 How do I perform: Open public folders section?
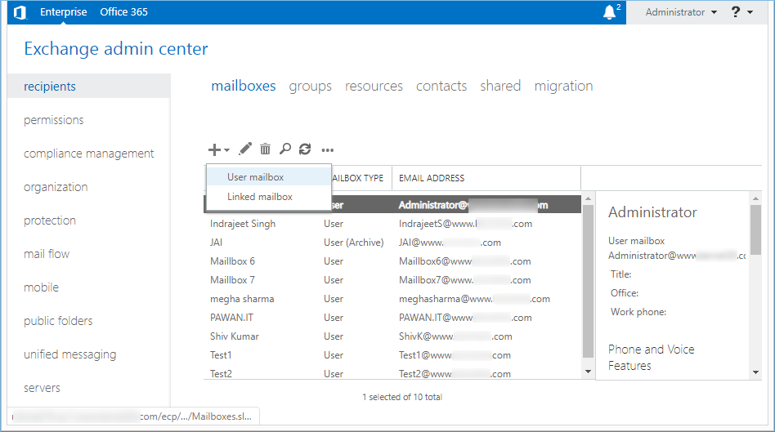coord(58,321)
